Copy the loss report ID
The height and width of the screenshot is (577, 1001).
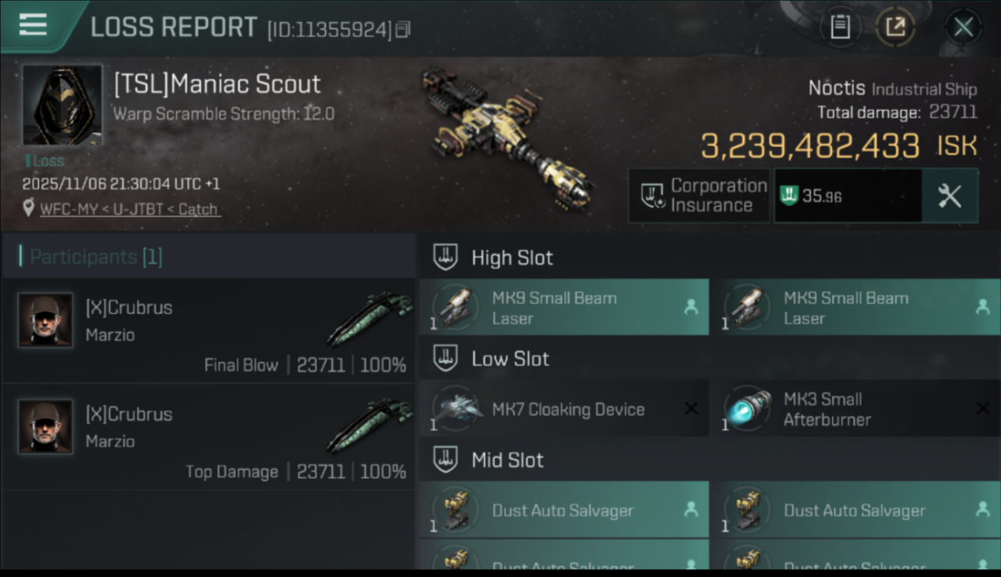pyautogui.click(x=403, y=29)
